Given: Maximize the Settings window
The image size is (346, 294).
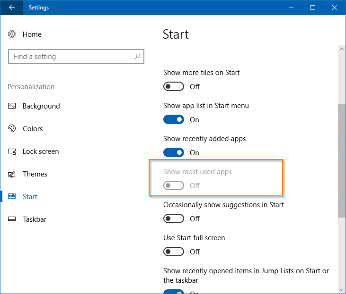Looking at the screenshot, I should click(x=313, y=8).
